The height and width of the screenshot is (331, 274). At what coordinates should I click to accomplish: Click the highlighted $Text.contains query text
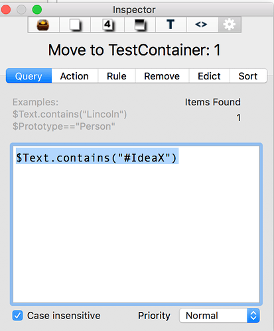click(97, 158)
